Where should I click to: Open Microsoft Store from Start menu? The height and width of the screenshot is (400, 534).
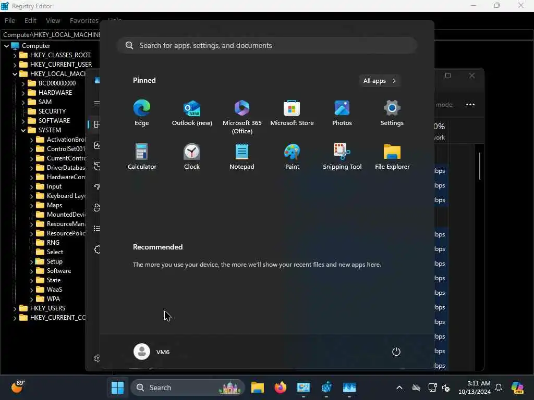point(292,113)
